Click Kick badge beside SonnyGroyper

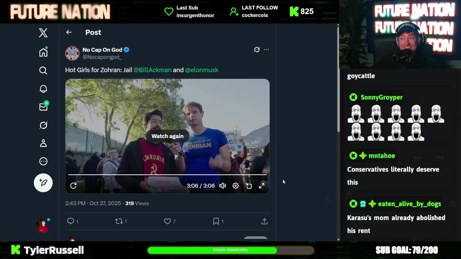point(353,97)
